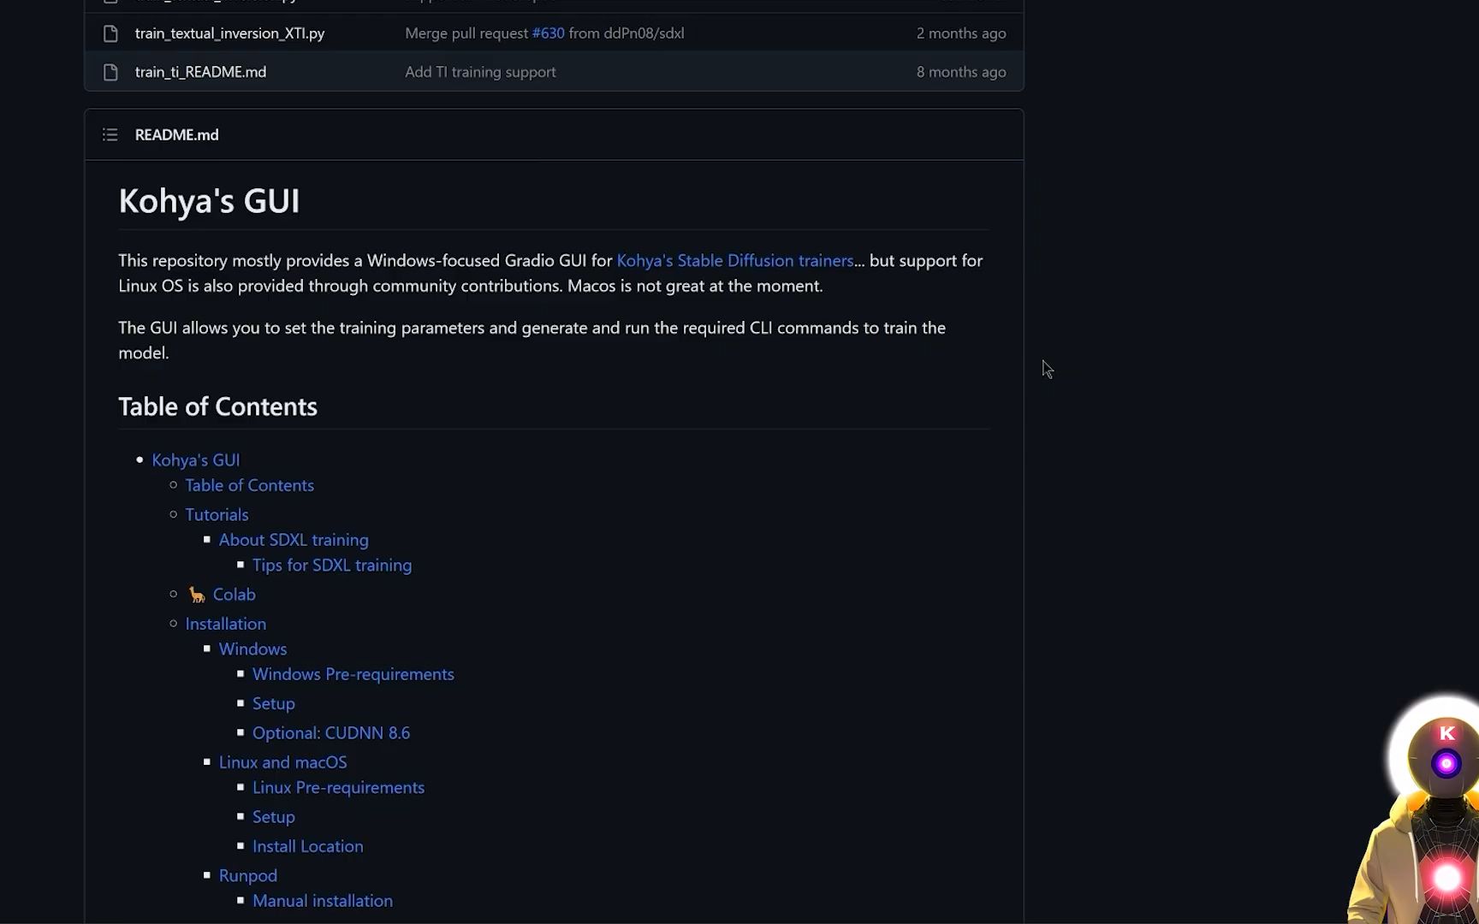Viewport: 1479px width, 924px height.
Task: Open train_textual_inversion_XTI.py file
Action: 229,33
